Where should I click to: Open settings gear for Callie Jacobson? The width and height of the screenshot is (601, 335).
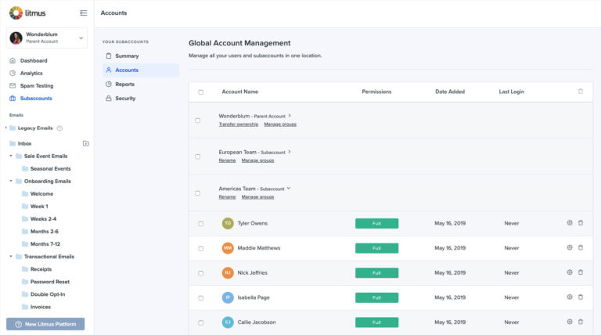pos(570,322)
